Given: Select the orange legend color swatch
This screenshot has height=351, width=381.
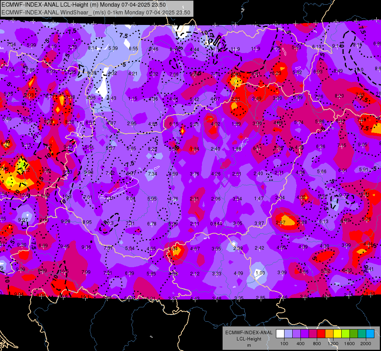Looking at the screenshot, I should (x=329, y=334).
